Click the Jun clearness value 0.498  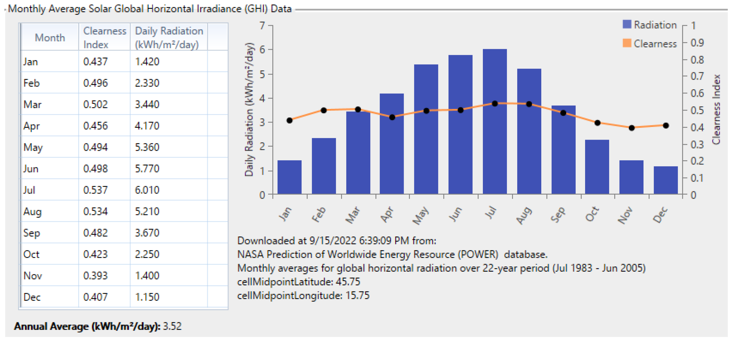[x=96, y=168]
